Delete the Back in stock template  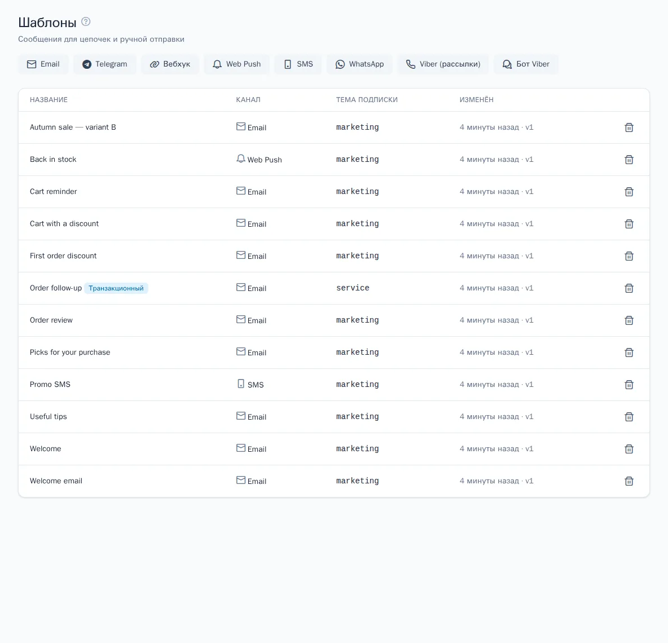tap(629, 160)
